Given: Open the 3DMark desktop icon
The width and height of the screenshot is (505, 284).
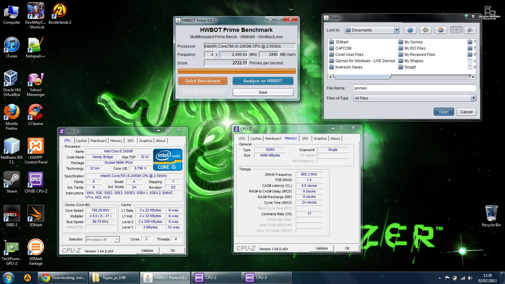Looking at the screenshot, I should pyautogui.click(x=36, y=216).
